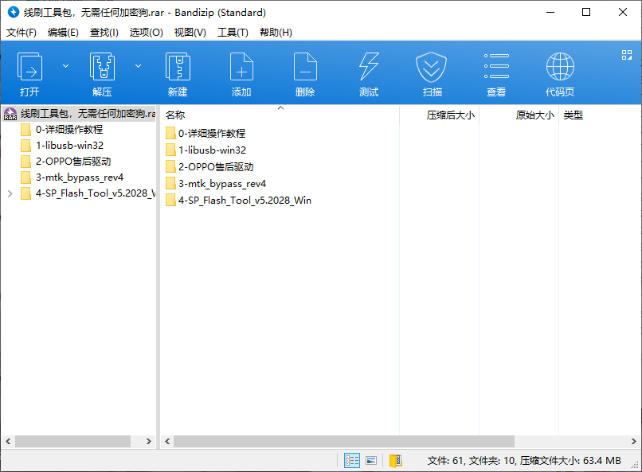Click folder icon of 0-详细操作教程 in list
Image resolution: width=642 pixels, height=472 pixels.
(170, 134)
